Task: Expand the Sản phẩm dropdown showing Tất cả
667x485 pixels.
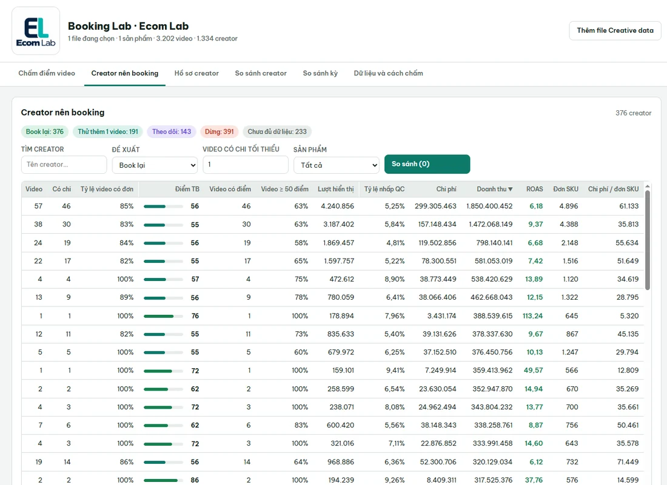Action: tap(337, 165)
